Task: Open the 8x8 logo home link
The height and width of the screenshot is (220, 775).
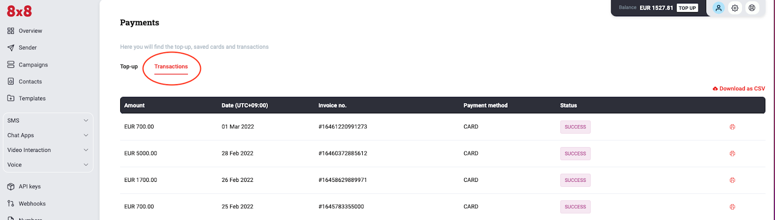Action: pyautogui.click(x=19, y=11)
